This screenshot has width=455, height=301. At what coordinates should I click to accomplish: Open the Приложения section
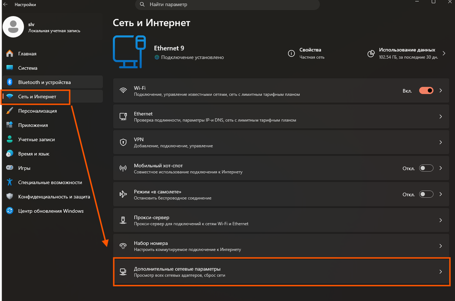pyautogui.click(x=52, y=125)
